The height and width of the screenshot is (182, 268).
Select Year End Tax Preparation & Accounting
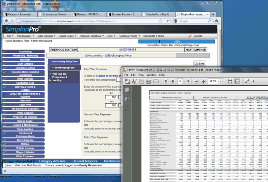(63, 77)
